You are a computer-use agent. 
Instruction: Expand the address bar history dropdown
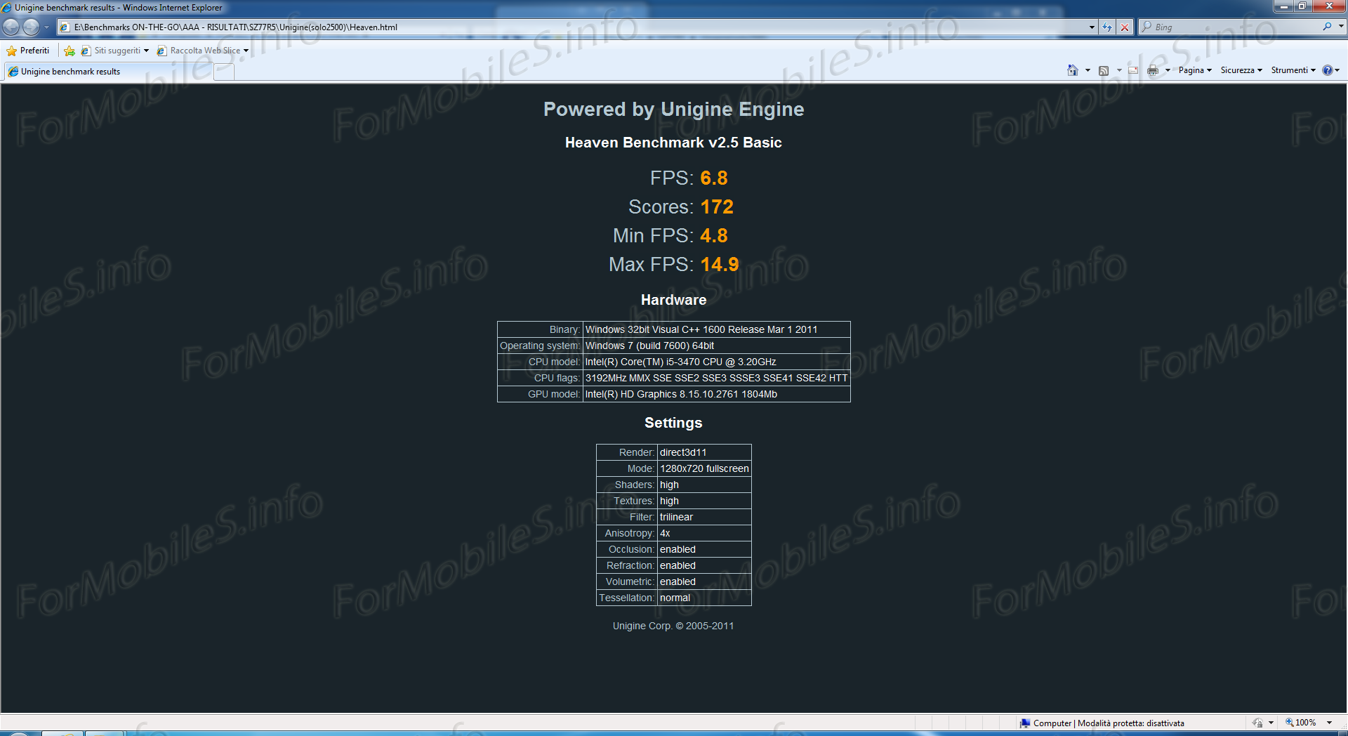[x=1092, y=27]
